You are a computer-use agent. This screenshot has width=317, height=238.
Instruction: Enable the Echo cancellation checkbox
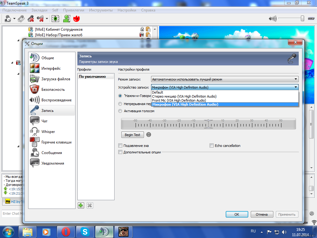[211, 146]
